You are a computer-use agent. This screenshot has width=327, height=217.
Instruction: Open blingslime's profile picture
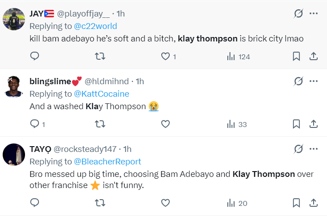click(x=14, y=87)
